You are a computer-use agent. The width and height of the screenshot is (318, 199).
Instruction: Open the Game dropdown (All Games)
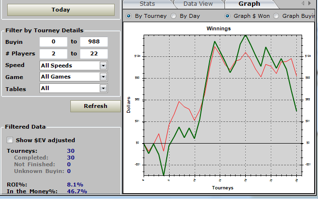pos(74,77)
